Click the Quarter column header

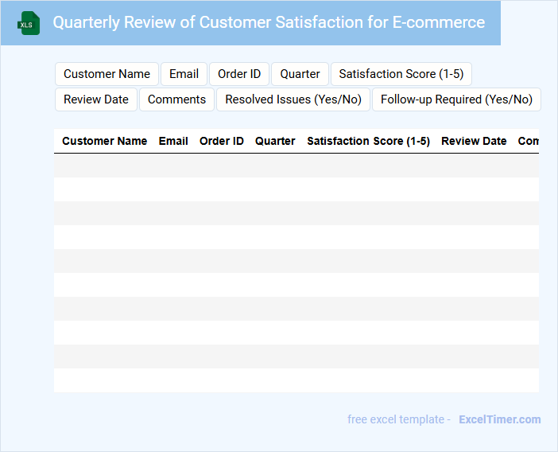pos(275,141)
